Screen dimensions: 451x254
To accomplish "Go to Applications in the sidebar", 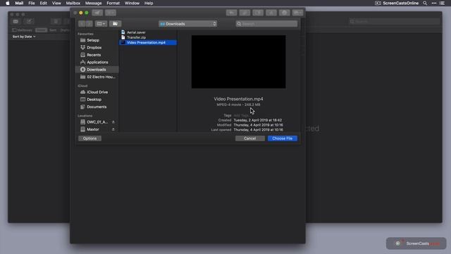I will click(97, 62).
